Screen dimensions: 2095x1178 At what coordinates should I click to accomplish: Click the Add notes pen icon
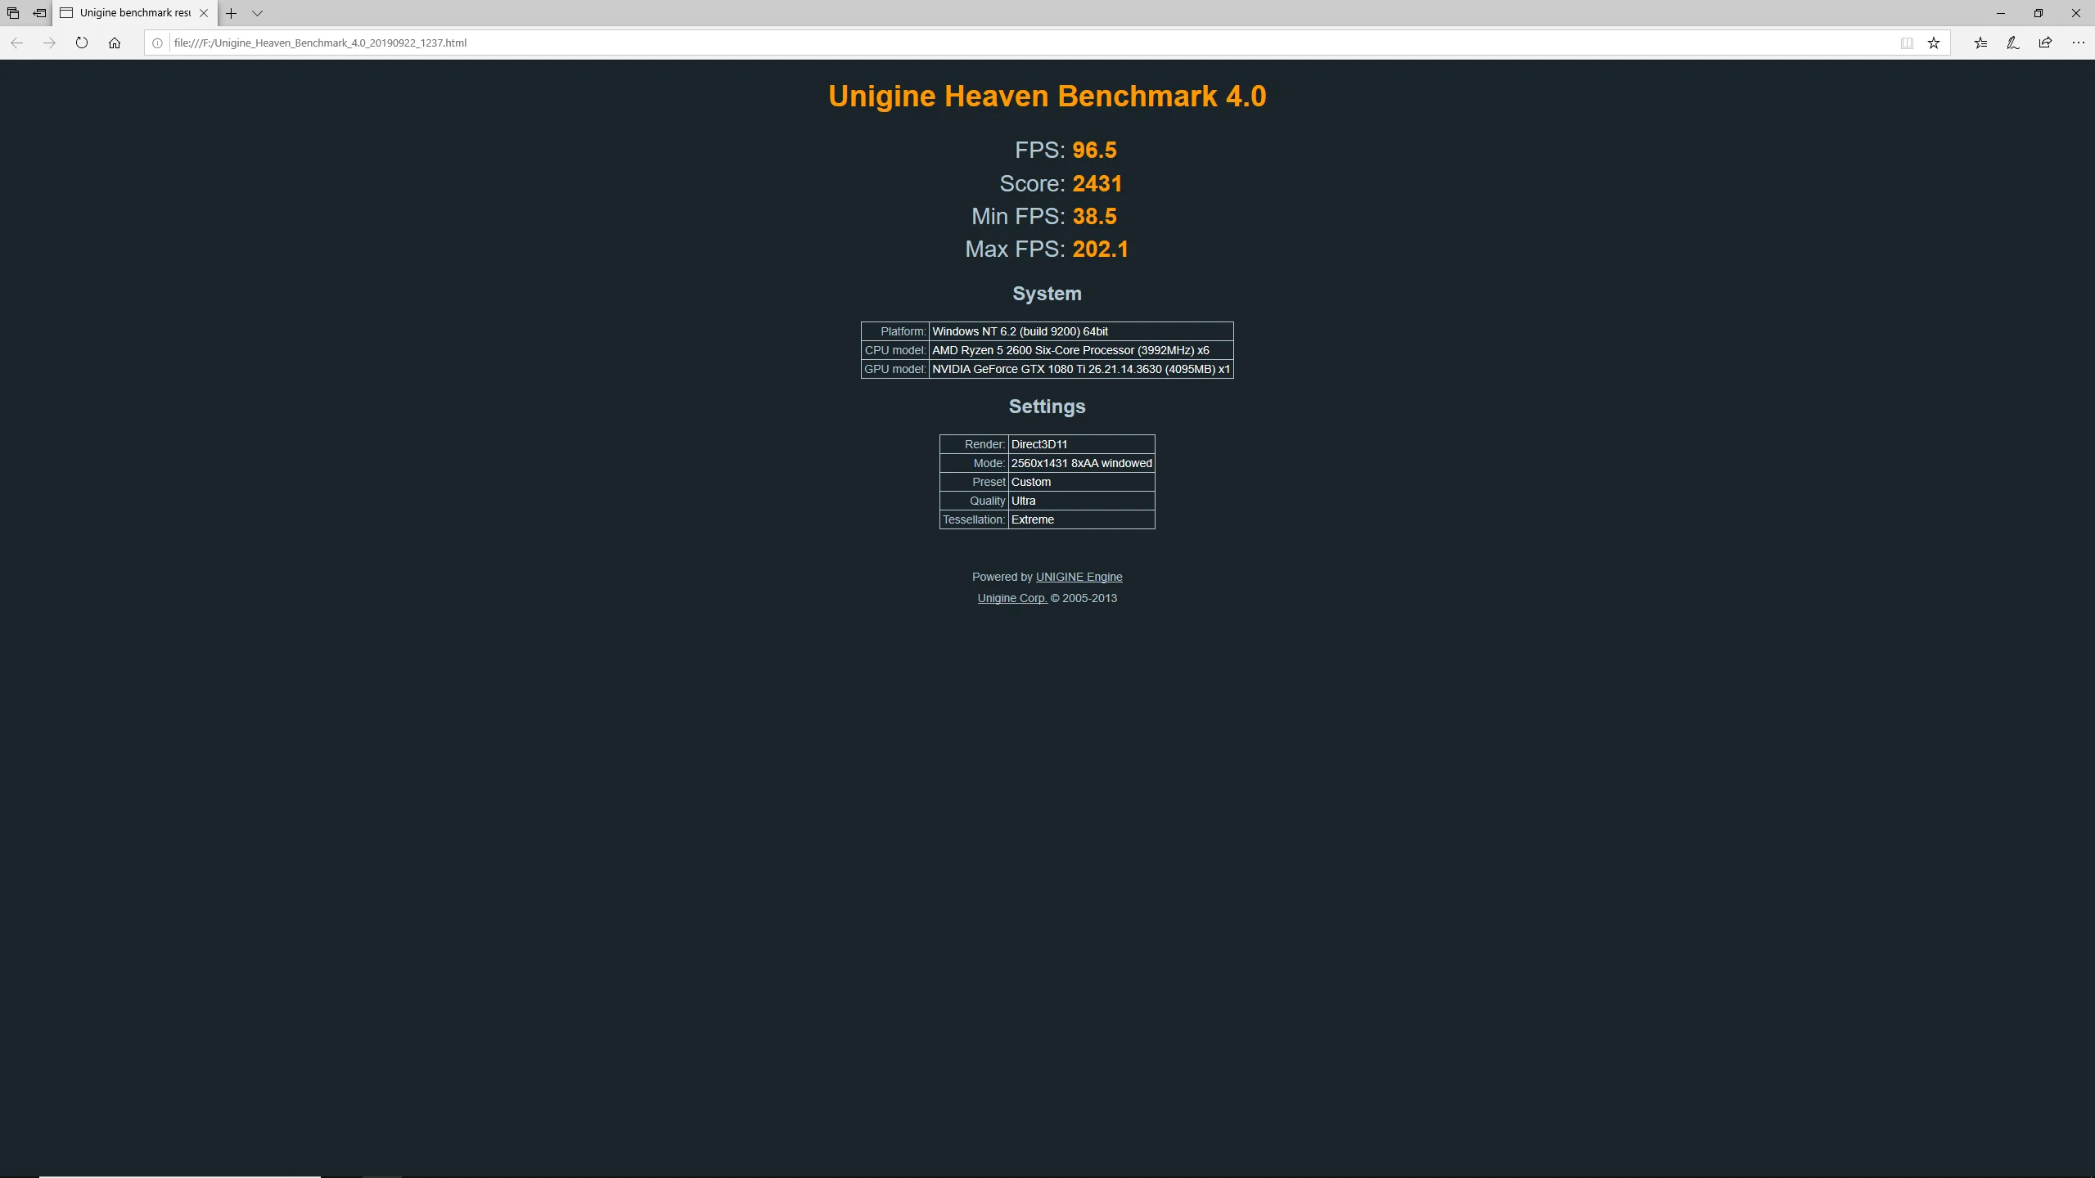point(2013,43)
